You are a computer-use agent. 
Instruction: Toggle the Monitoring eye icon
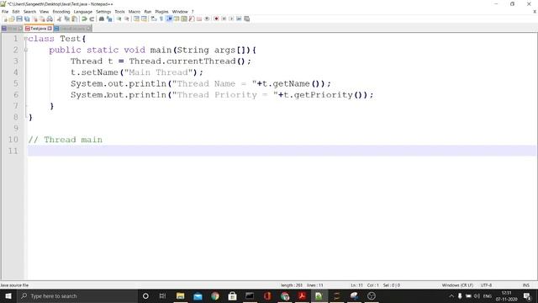click(207, 19)
